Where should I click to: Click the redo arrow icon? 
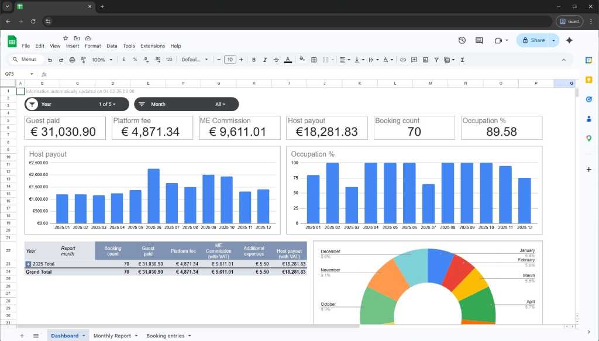[61, 60]
